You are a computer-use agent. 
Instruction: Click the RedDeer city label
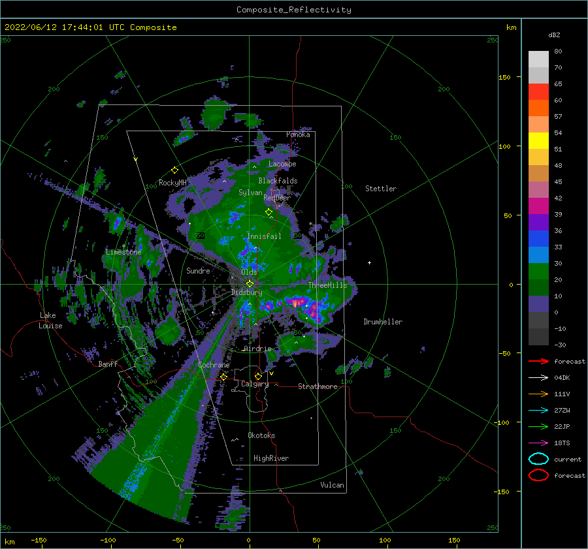277,198
